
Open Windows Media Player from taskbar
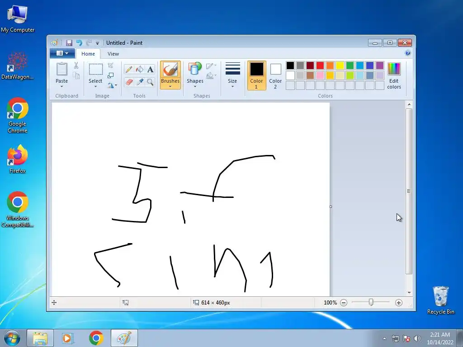[x=68, y=338]
